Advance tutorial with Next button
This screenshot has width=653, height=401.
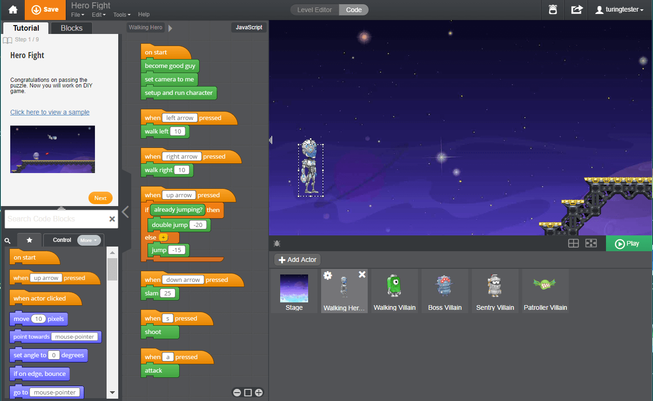(101, 198)
